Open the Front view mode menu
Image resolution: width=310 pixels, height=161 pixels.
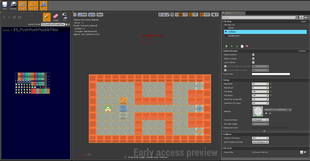coord(82,15)
